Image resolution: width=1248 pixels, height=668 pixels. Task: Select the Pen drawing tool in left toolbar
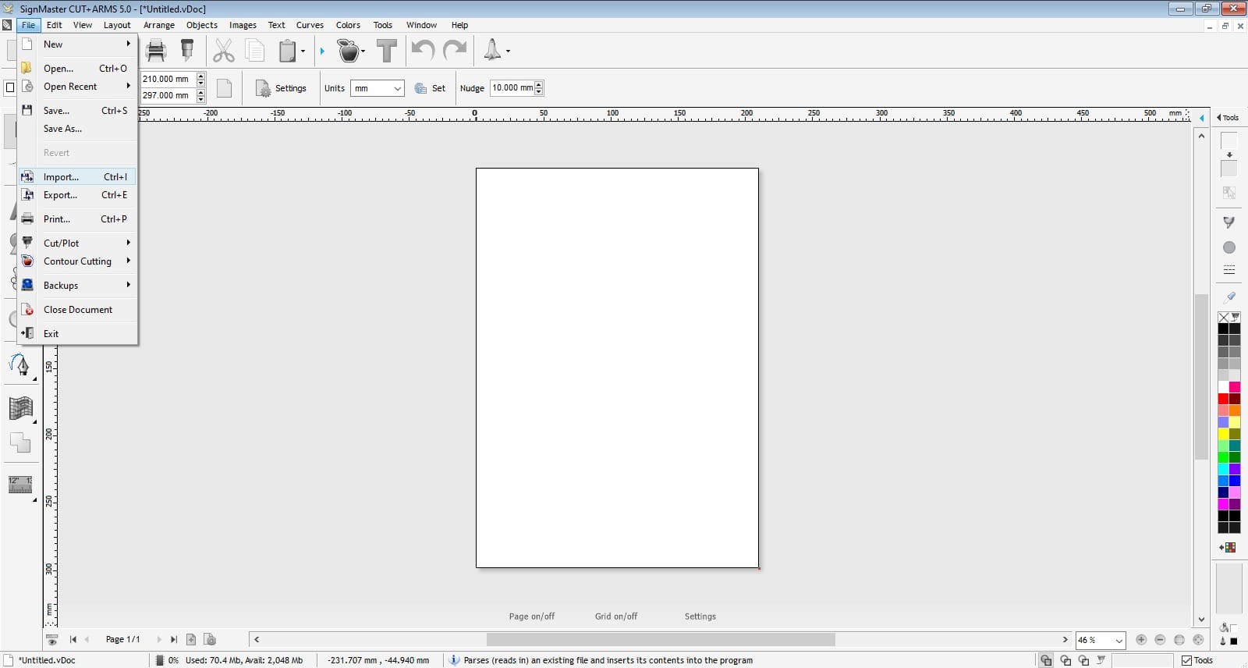point(19,364)
